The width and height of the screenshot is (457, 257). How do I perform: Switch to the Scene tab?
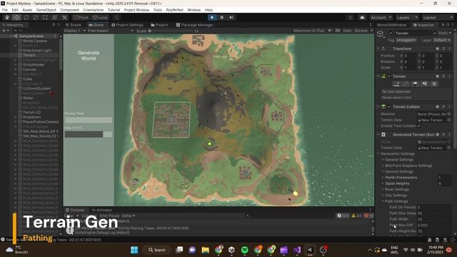(74, 25)
